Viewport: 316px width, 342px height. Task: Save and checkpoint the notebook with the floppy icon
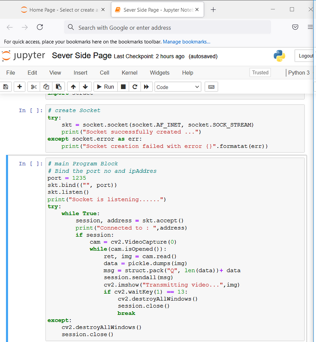point(6,87)
